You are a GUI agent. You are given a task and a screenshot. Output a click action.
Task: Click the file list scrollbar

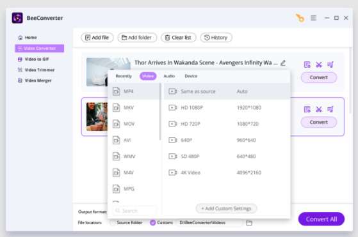[350, 80]
